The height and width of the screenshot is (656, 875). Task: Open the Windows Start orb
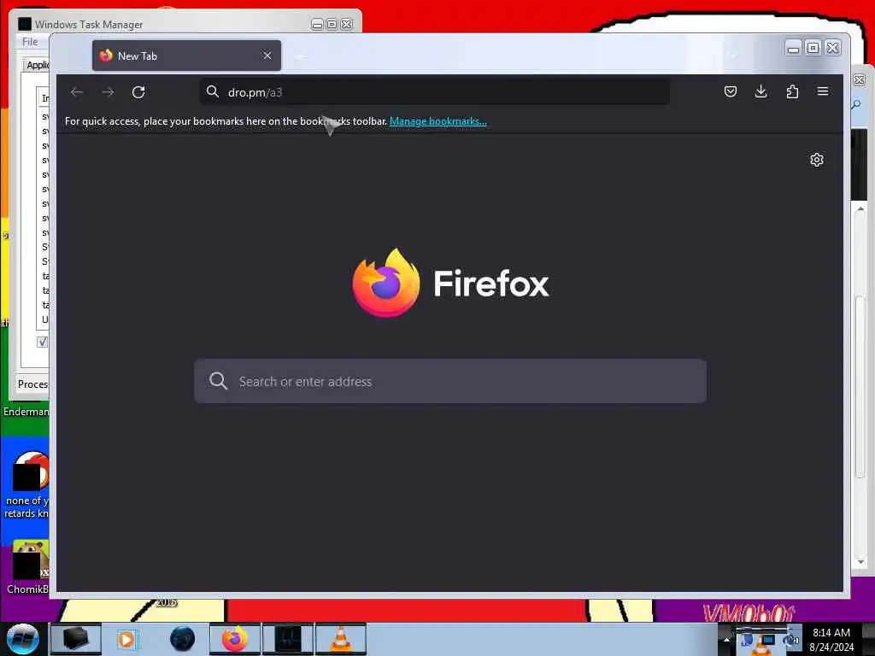(x=23, y=639)
